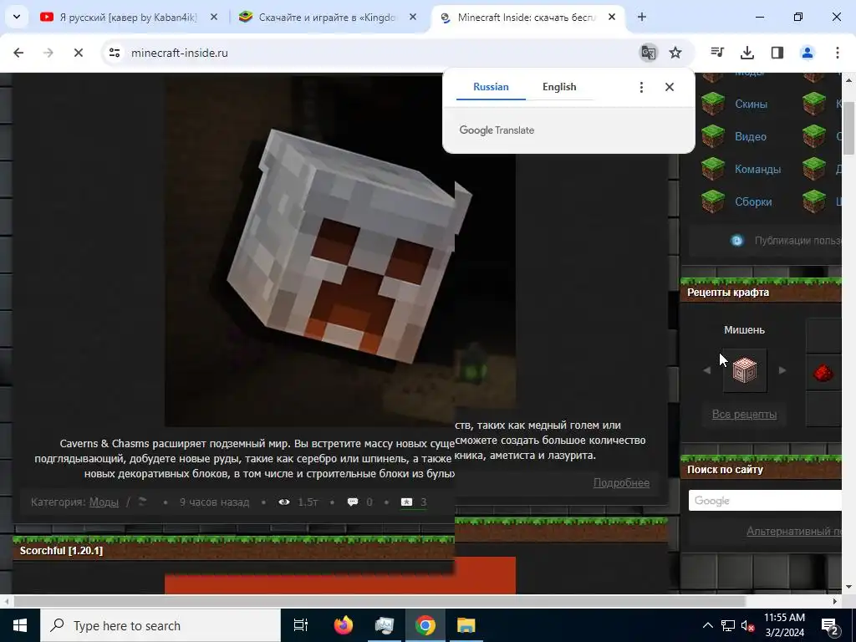
Task: Close the YouTube 'Я русский' tab
Action: pos(214,18)
